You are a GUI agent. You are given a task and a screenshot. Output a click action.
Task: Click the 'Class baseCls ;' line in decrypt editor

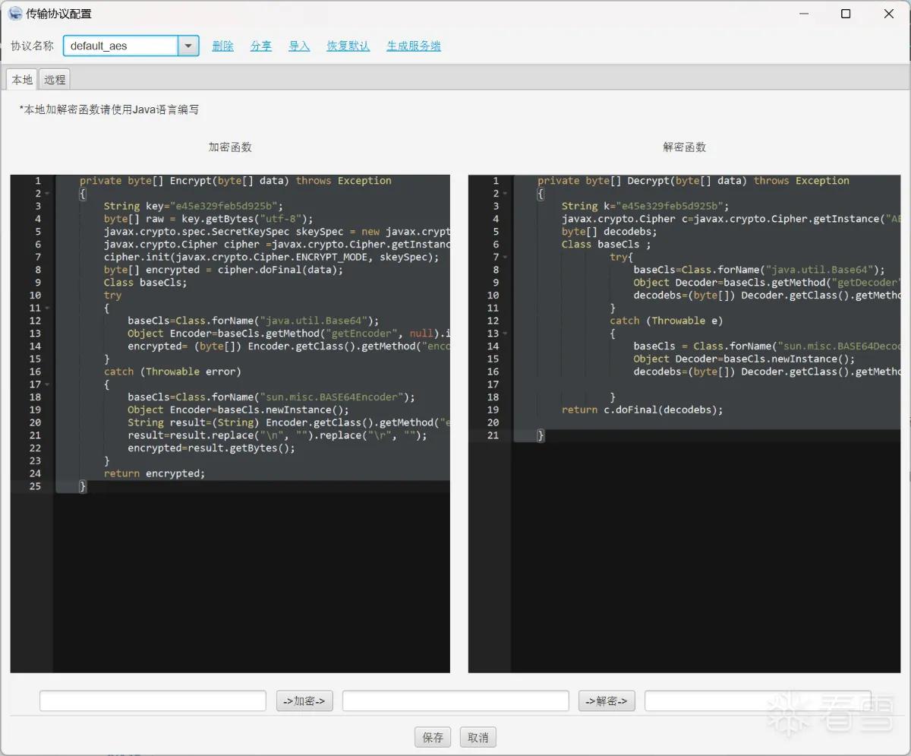(606, 245)
